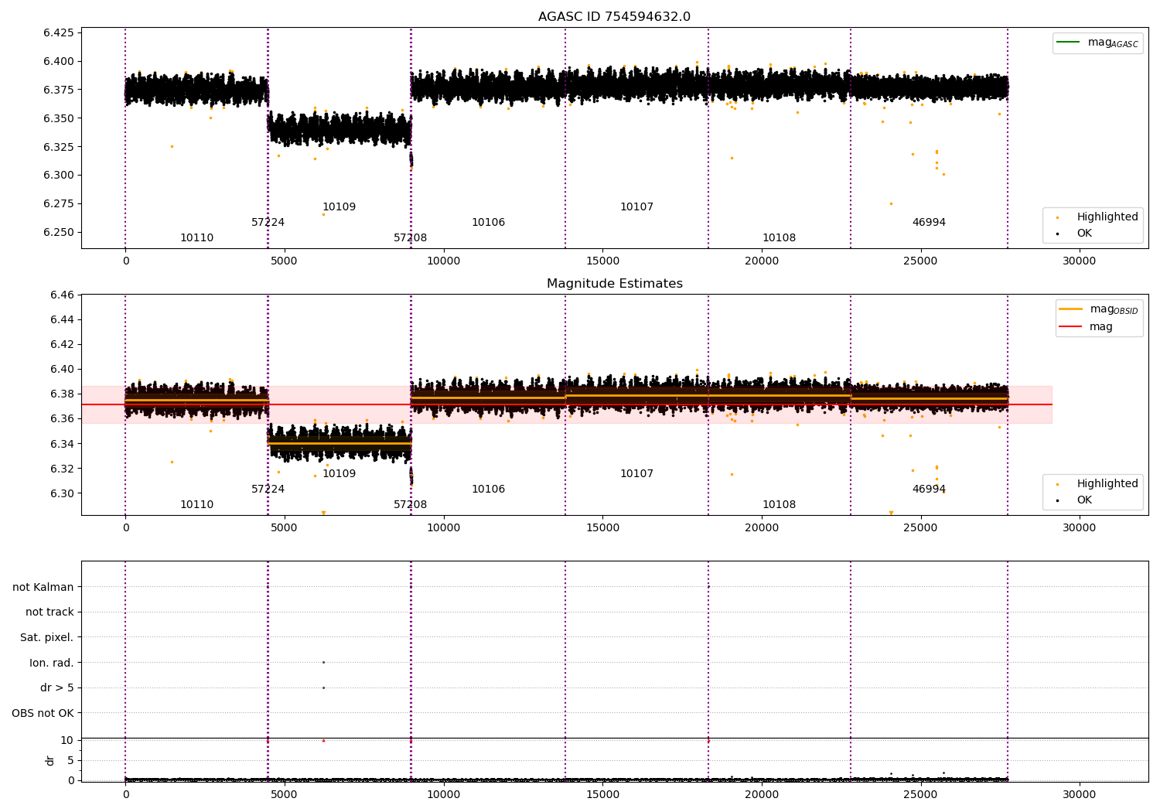1160x812 pixels.
Task: Click the 'Ion. rad.' axis label
Action: coord(52,663)
